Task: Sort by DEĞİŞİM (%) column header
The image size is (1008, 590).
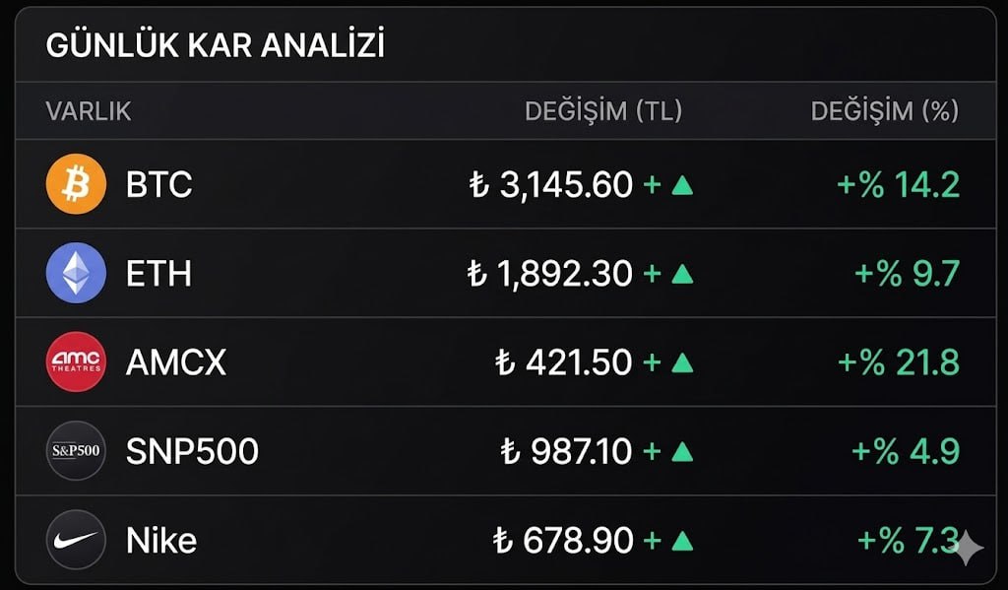Action: 884,111
